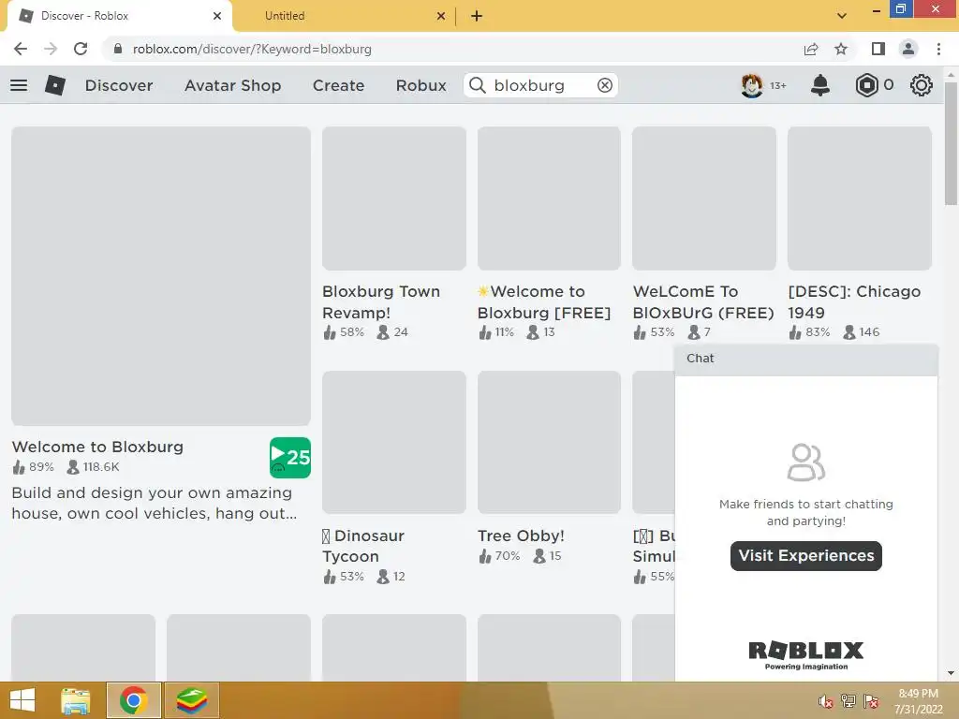The height and width of the screenshot is (719, 959).
Task: Click Tree Obby thumbnail image
Action: pos(549,442)
